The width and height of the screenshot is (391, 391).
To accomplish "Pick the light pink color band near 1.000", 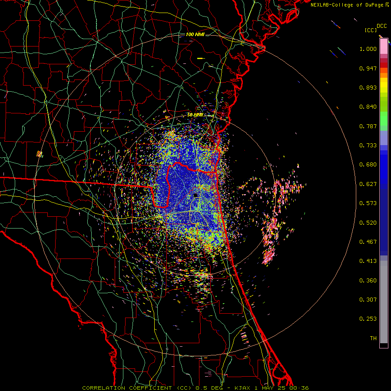I will 384,46.
